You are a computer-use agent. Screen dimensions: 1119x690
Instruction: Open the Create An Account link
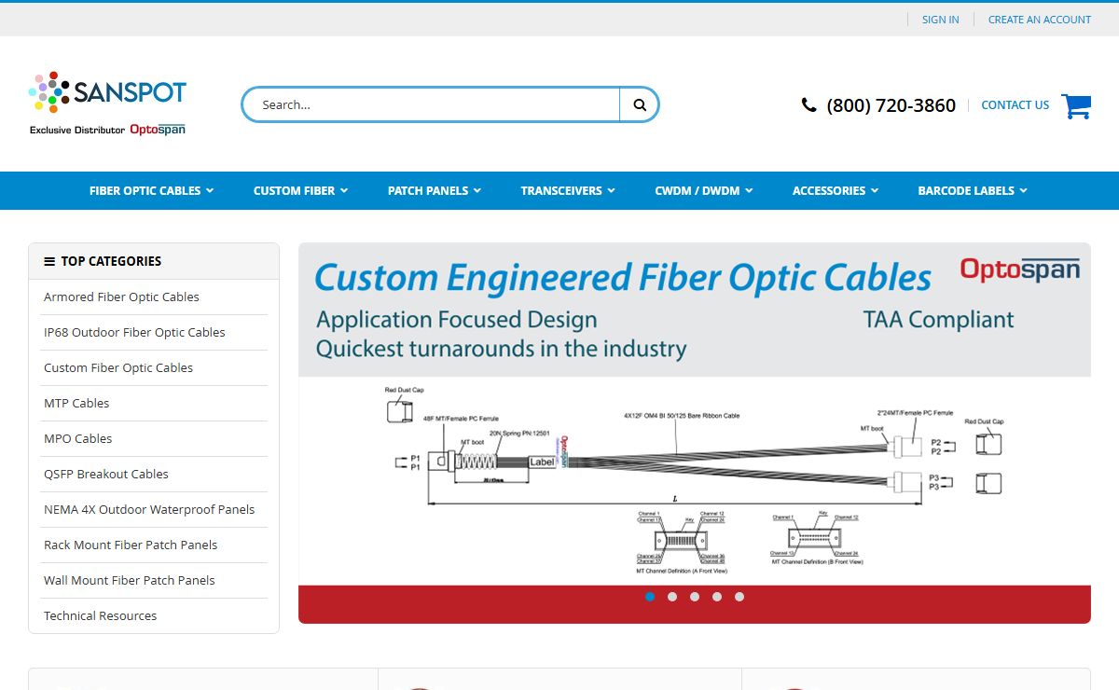pos(1040,20)
